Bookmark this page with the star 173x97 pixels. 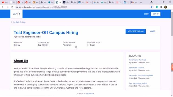[152, 7]
